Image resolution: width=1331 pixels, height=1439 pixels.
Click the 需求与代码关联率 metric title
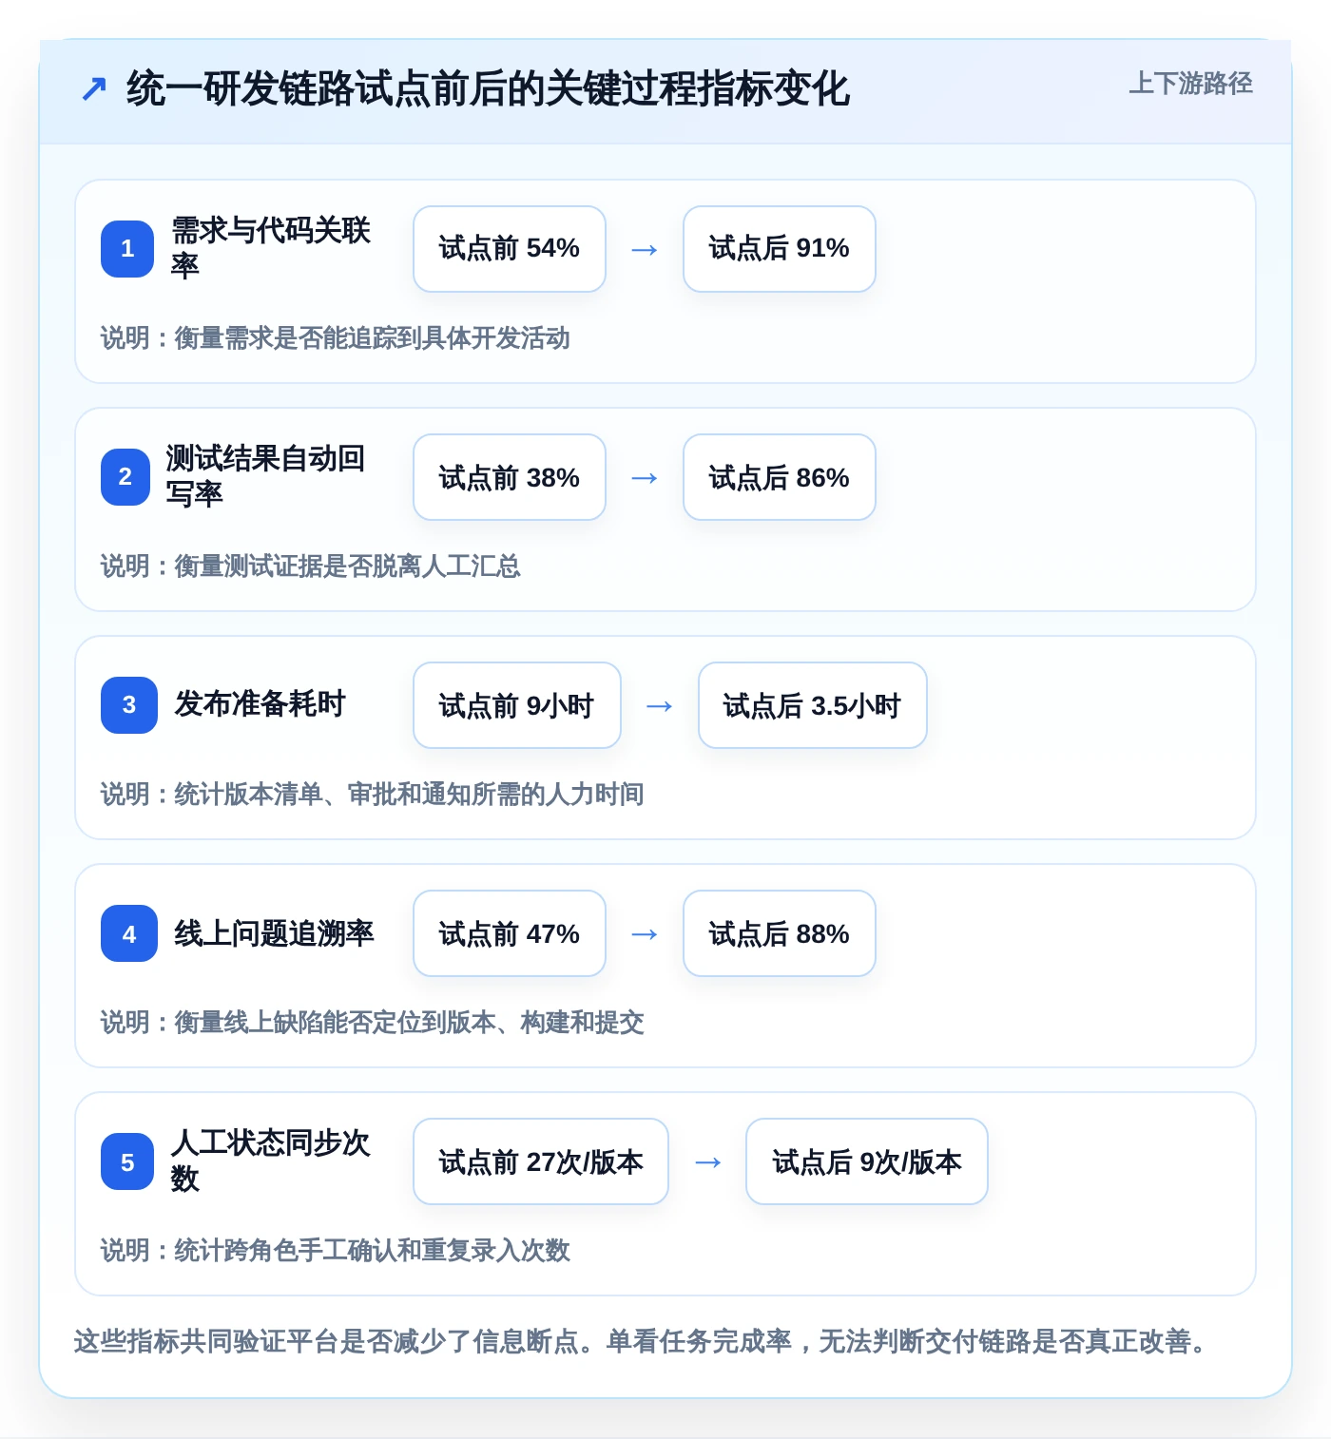pos(271,248)
